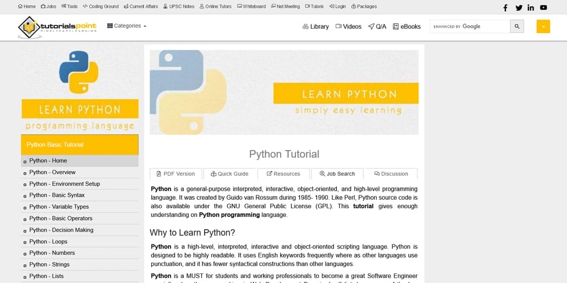This screenshot has width=567, height=283.
Task: Click the Facebook icon in top bar
Action: (x=505, y=7)
